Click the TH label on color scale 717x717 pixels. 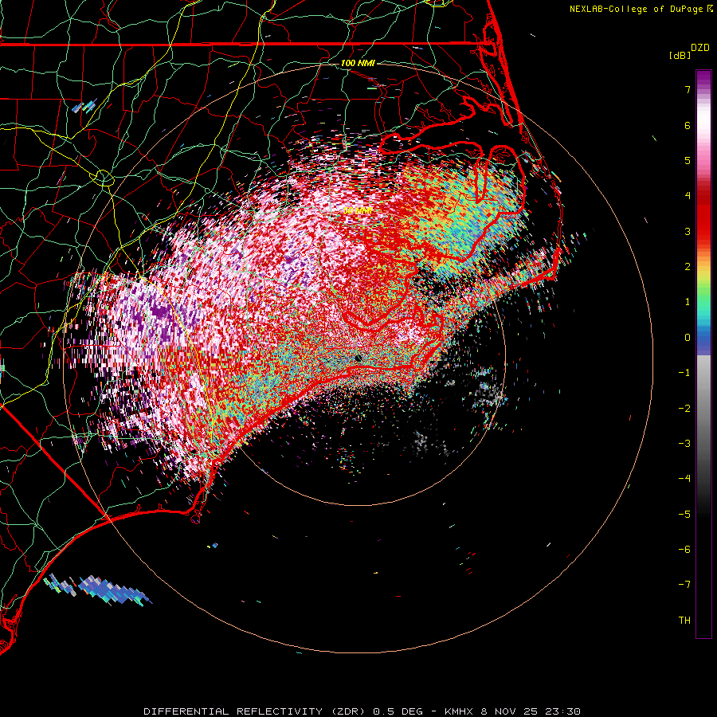[684, 621]
